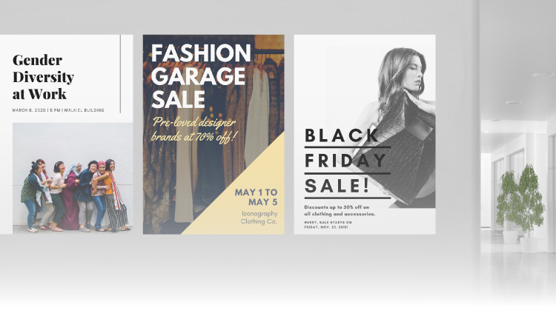Click the Fashion Garage Sale headline
This screenshot has width=556, height=333.
201,76
